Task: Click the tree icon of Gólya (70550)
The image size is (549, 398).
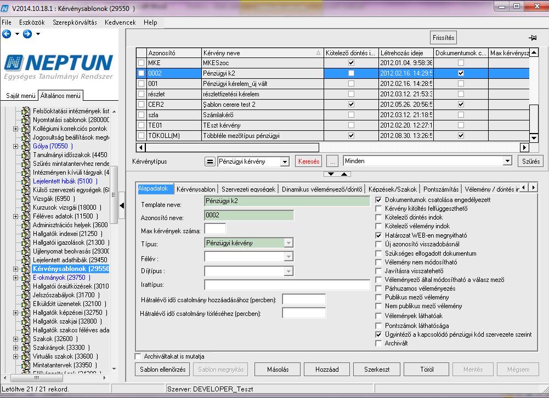Action: click(x=26, y=146)
